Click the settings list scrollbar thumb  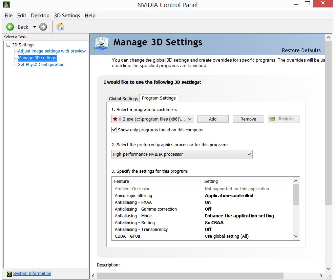coord(296,195)
